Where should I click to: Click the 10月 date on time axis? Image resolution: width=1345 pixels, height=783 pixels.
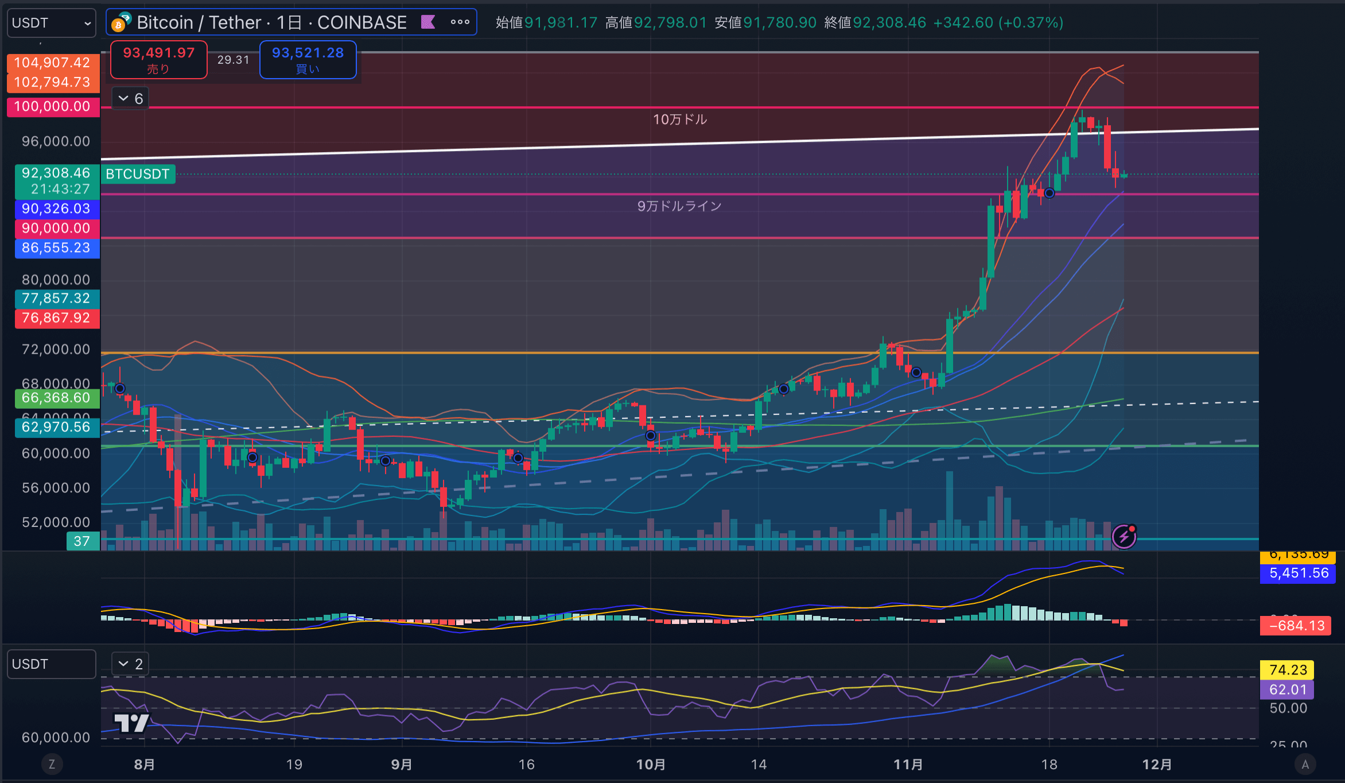pos(651,764)
